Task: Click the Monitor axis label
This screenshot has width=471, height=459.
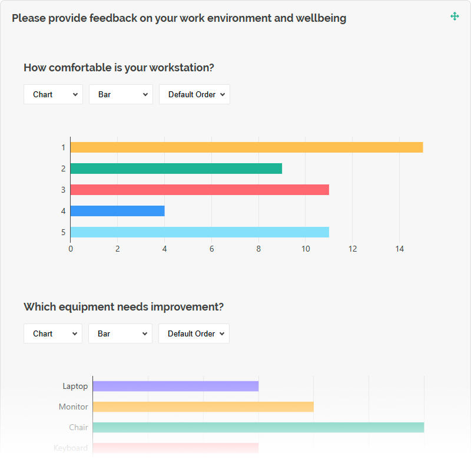Action: pyautogui.click(x=75, y=406)
